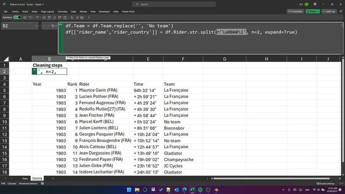Open File Explorer from taskbar
Screen dimensions: 345x194
[137, 190]
